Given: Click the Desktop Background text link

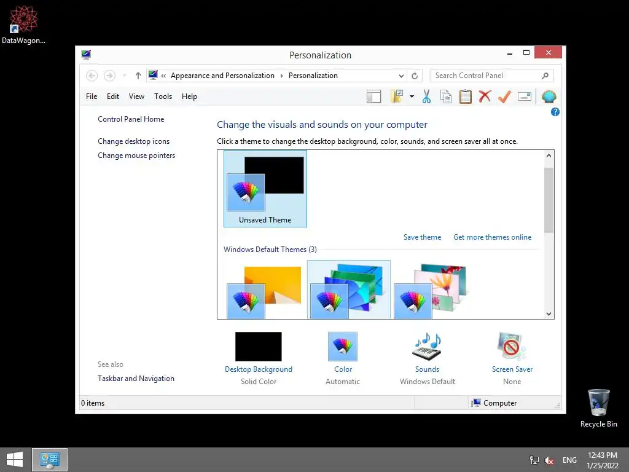Looking at the screenshot, I should coord(259,369).
